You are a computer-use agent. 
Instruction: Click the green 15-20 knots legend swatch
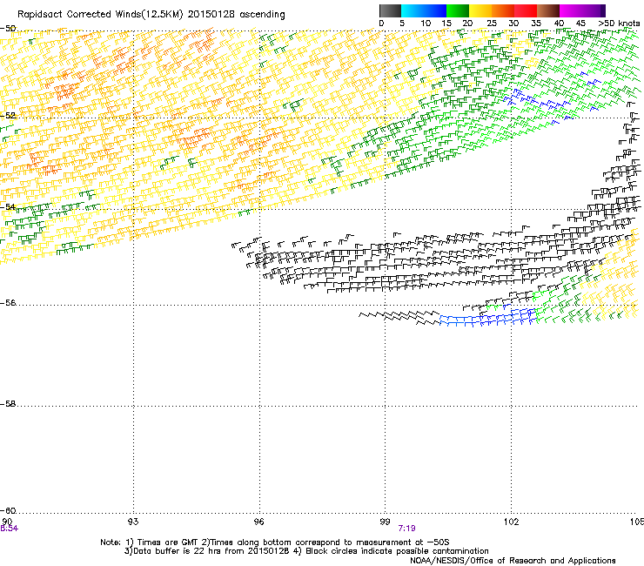click(458, 10)
